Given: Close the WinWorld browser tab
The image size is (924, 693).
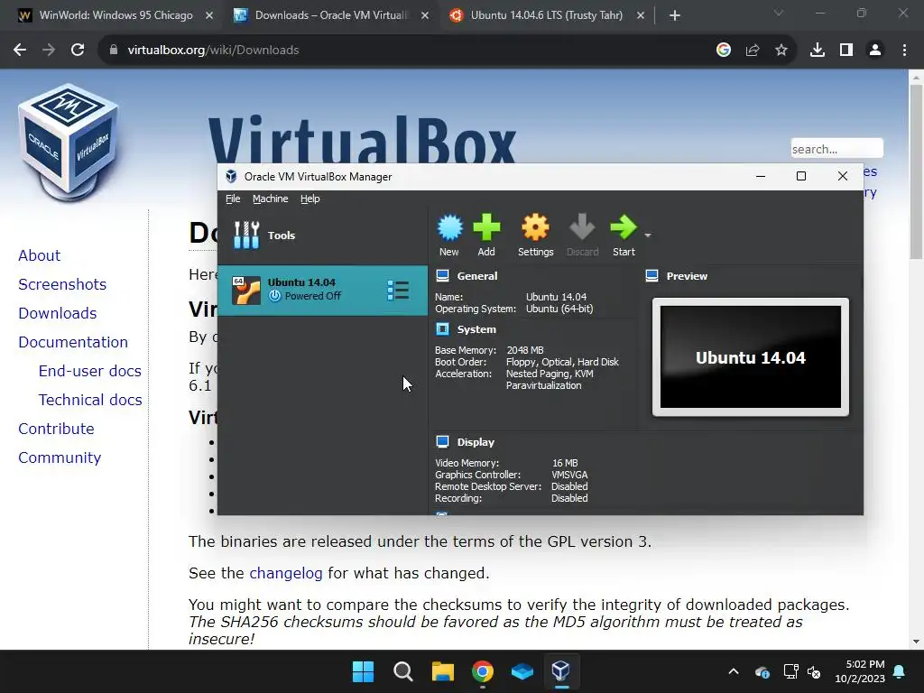Looking at the screenshot, I should [209, 15].
